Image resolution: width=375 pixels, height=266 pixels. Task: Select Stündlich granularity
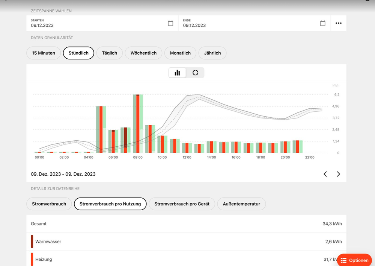tap(78, 53)
